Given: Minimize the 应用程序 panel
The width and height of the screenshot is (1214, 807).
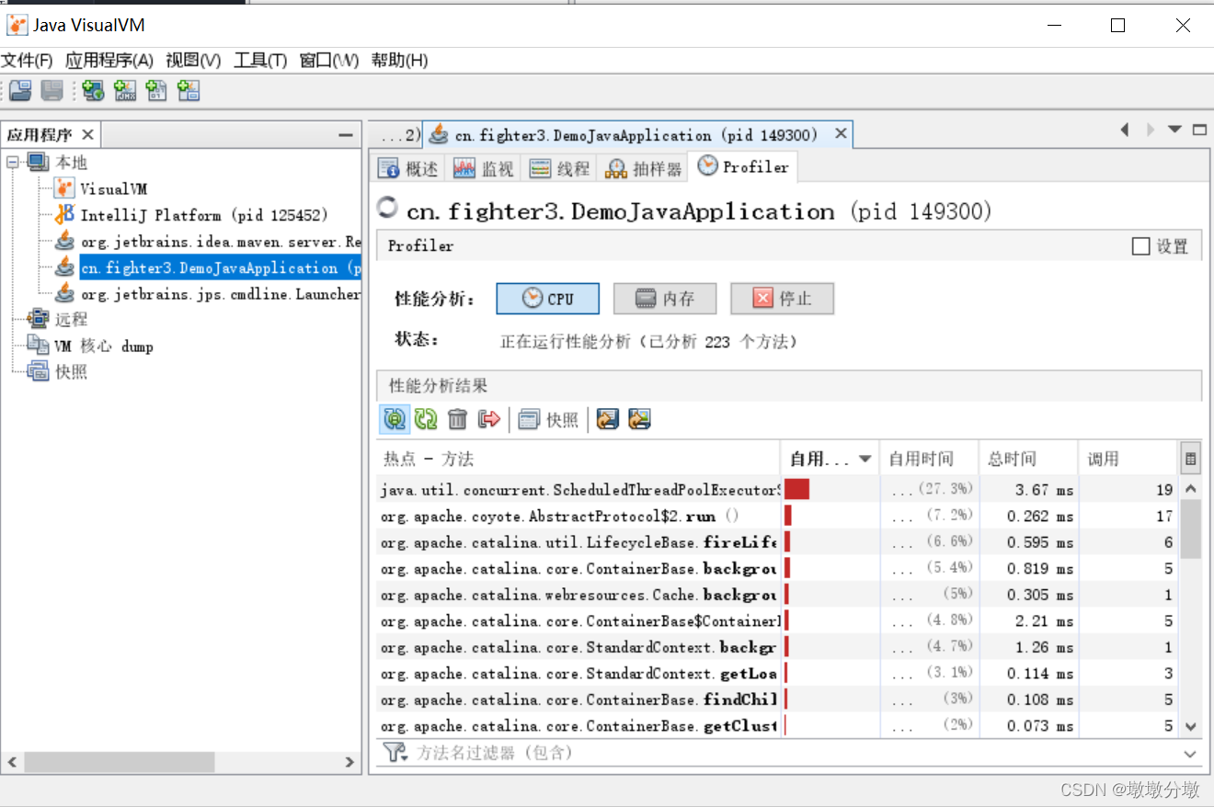Looking at the screenshot, I should point(346,135).
